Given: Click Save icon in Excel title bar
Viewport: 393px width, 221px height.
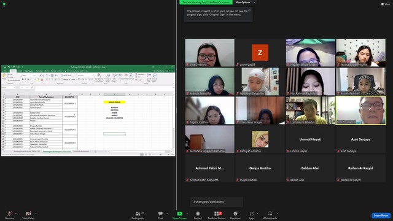Looking at the screenshot, I should coord(4,67).
